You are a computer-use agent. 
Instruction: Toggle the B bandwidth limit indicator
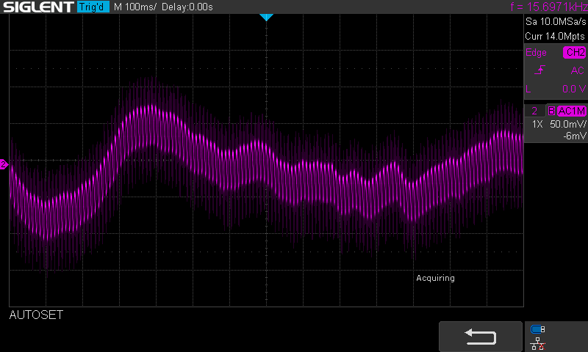[x=551, y=111]
